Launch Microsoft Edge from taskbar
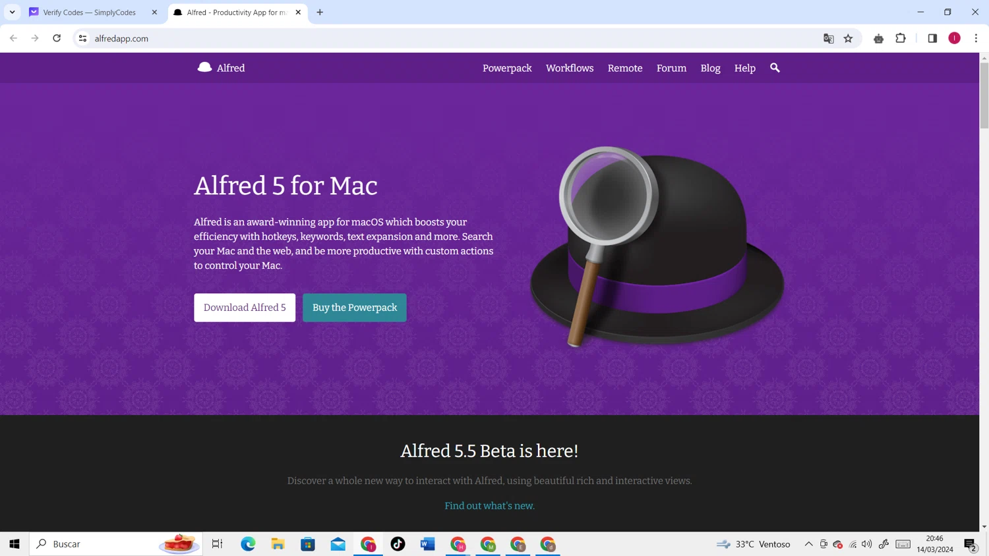This screenshot has width=989, height=556. tap(248, 544)
